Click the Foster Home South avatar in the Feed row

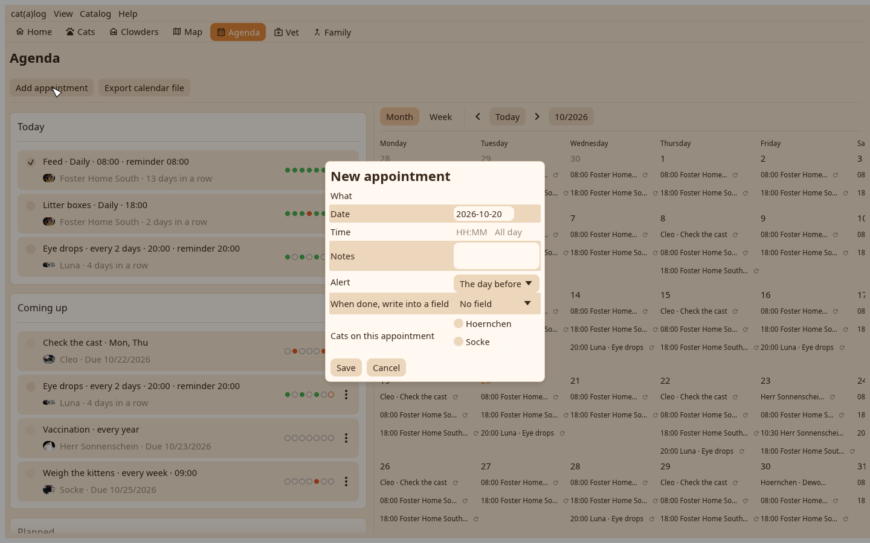point(49,178)
